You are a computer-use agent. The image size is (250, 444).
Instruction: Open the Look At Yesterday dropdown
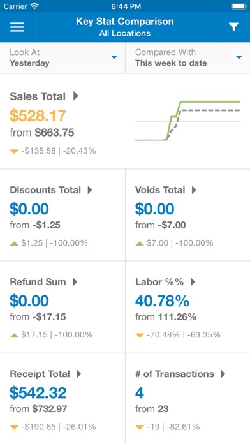pyautogui.click(x=62, y=57)
